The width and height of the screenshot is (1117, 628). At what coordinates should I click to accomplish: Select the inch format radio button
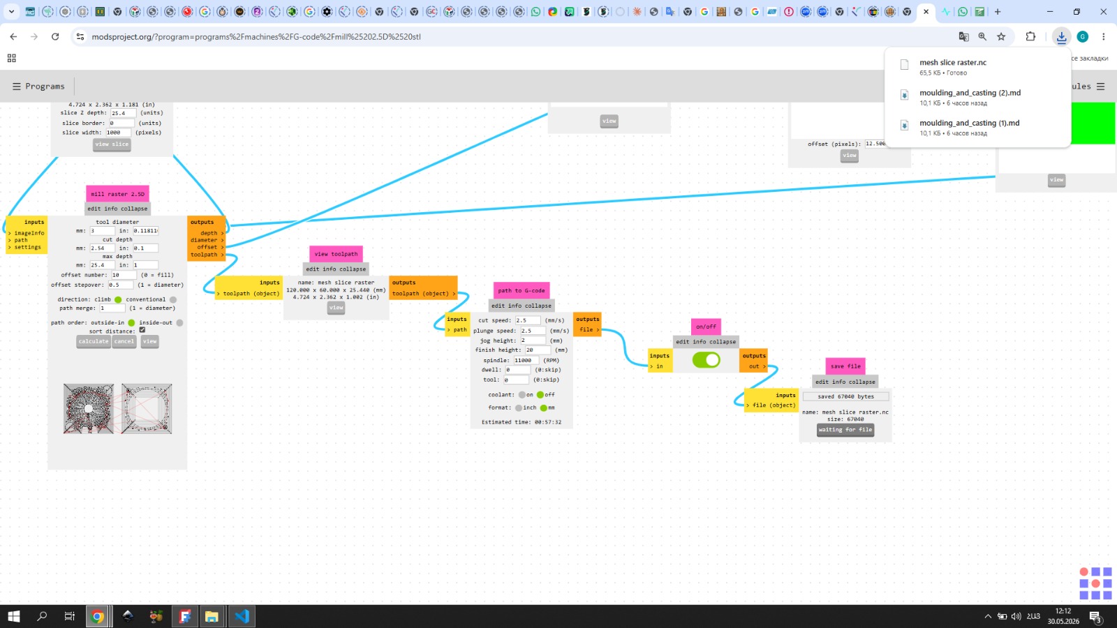tap(519, 408)
